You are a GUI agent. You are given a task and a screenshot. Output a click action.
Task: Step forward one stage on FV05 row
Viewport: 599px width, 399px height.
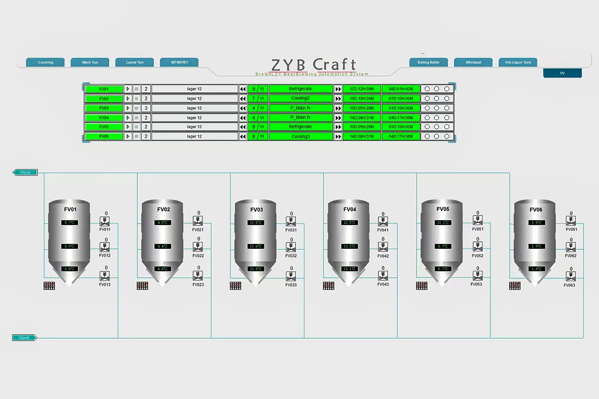click(x=338, y=127)
